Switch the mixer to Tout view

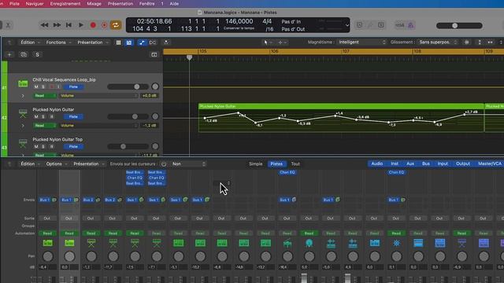[x=295, y=164]
